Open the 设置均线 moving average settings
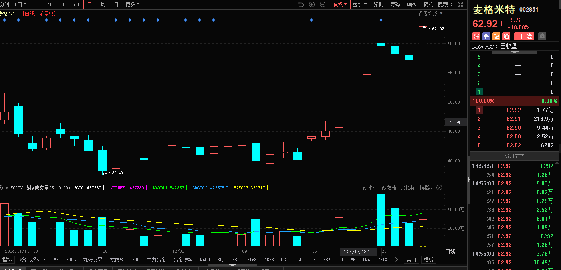561x270 pixels. pos(430,14)
